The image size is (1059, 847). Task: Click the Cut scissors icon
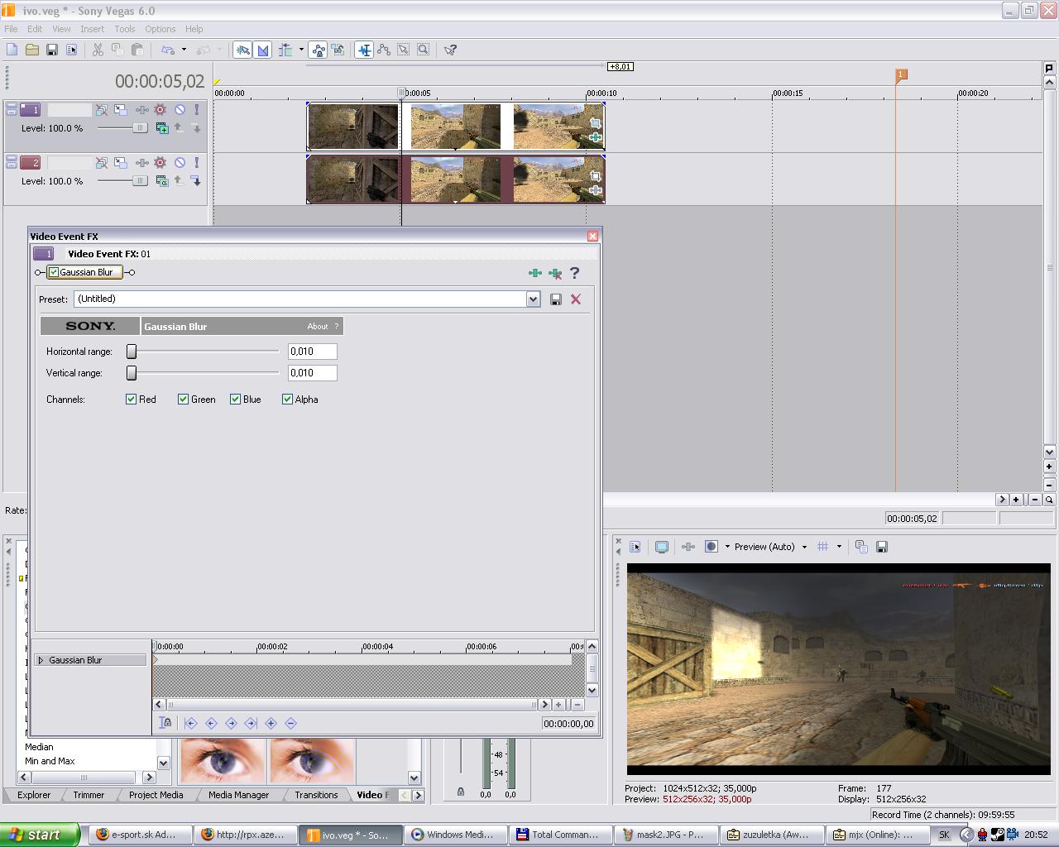[98, 50]
